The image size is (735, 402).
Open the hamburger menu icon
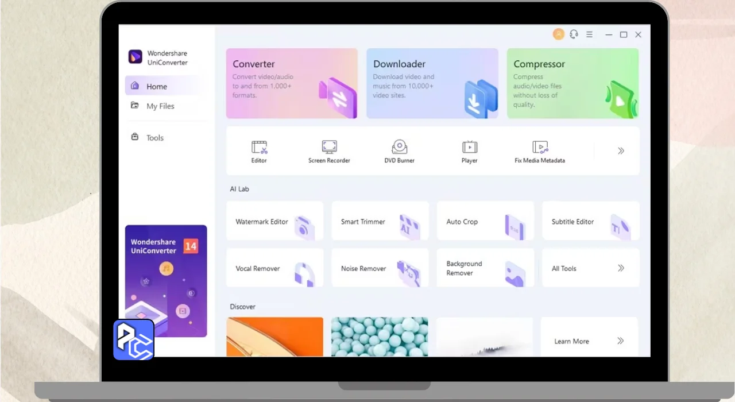pyautogui.click(x=589, y=34)
